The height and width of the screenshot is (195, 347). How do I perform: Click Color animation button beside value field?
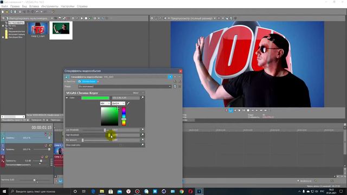tap(142, 97)
